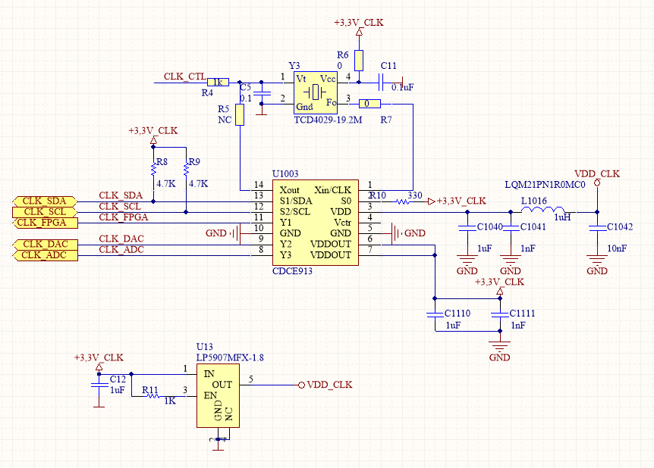Select the R5 NC resistor
Viewport: 654px width, 468px height.
(x=240, y=114)
